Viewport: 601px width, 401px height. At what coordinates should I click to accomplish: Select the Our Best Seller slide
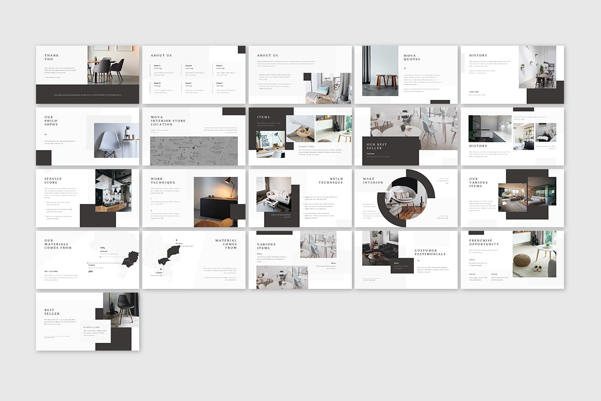(x=406, y=136)
